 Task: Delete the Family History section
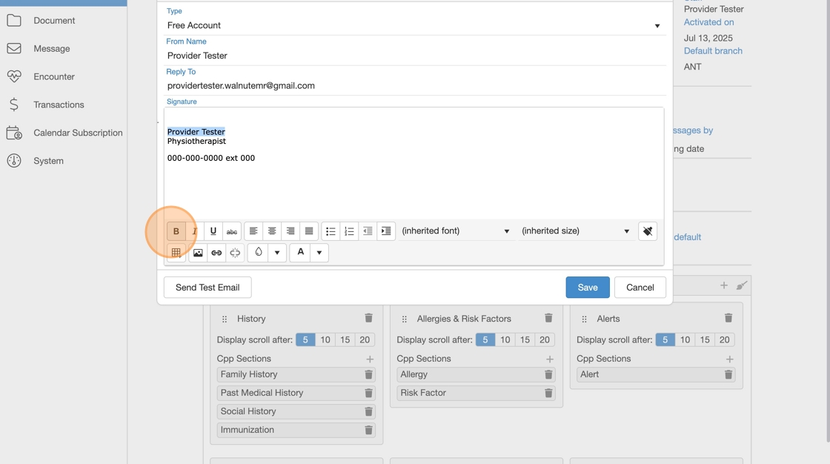pyautogui.click(x=368, y=374)
